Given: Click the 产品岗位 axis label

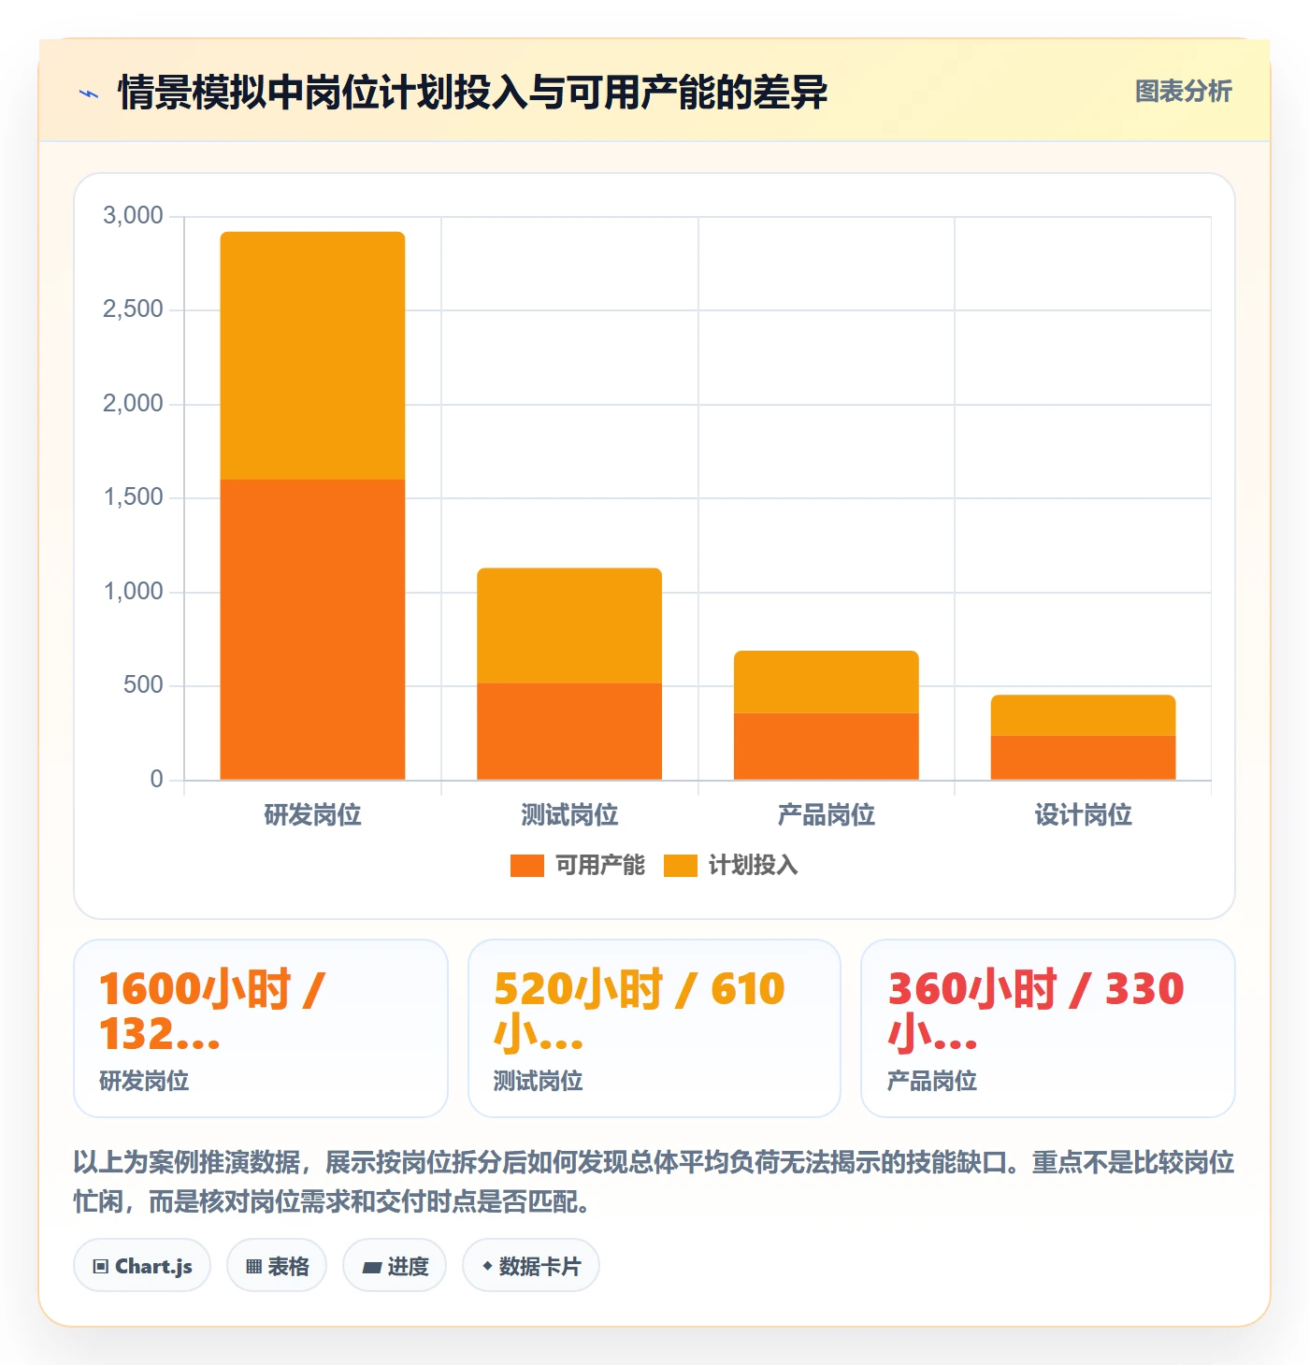Looking at the screenshot, I should (x=827, y=814).
